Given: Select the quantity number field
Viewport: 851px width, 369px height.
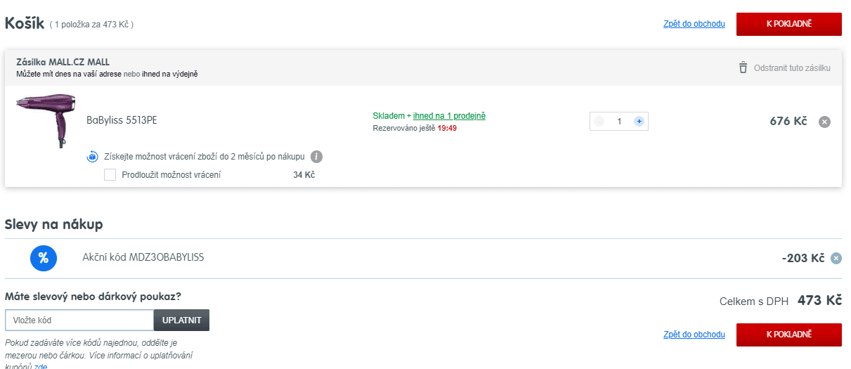Looking at the screenshot, I should (x=619, y=121).
